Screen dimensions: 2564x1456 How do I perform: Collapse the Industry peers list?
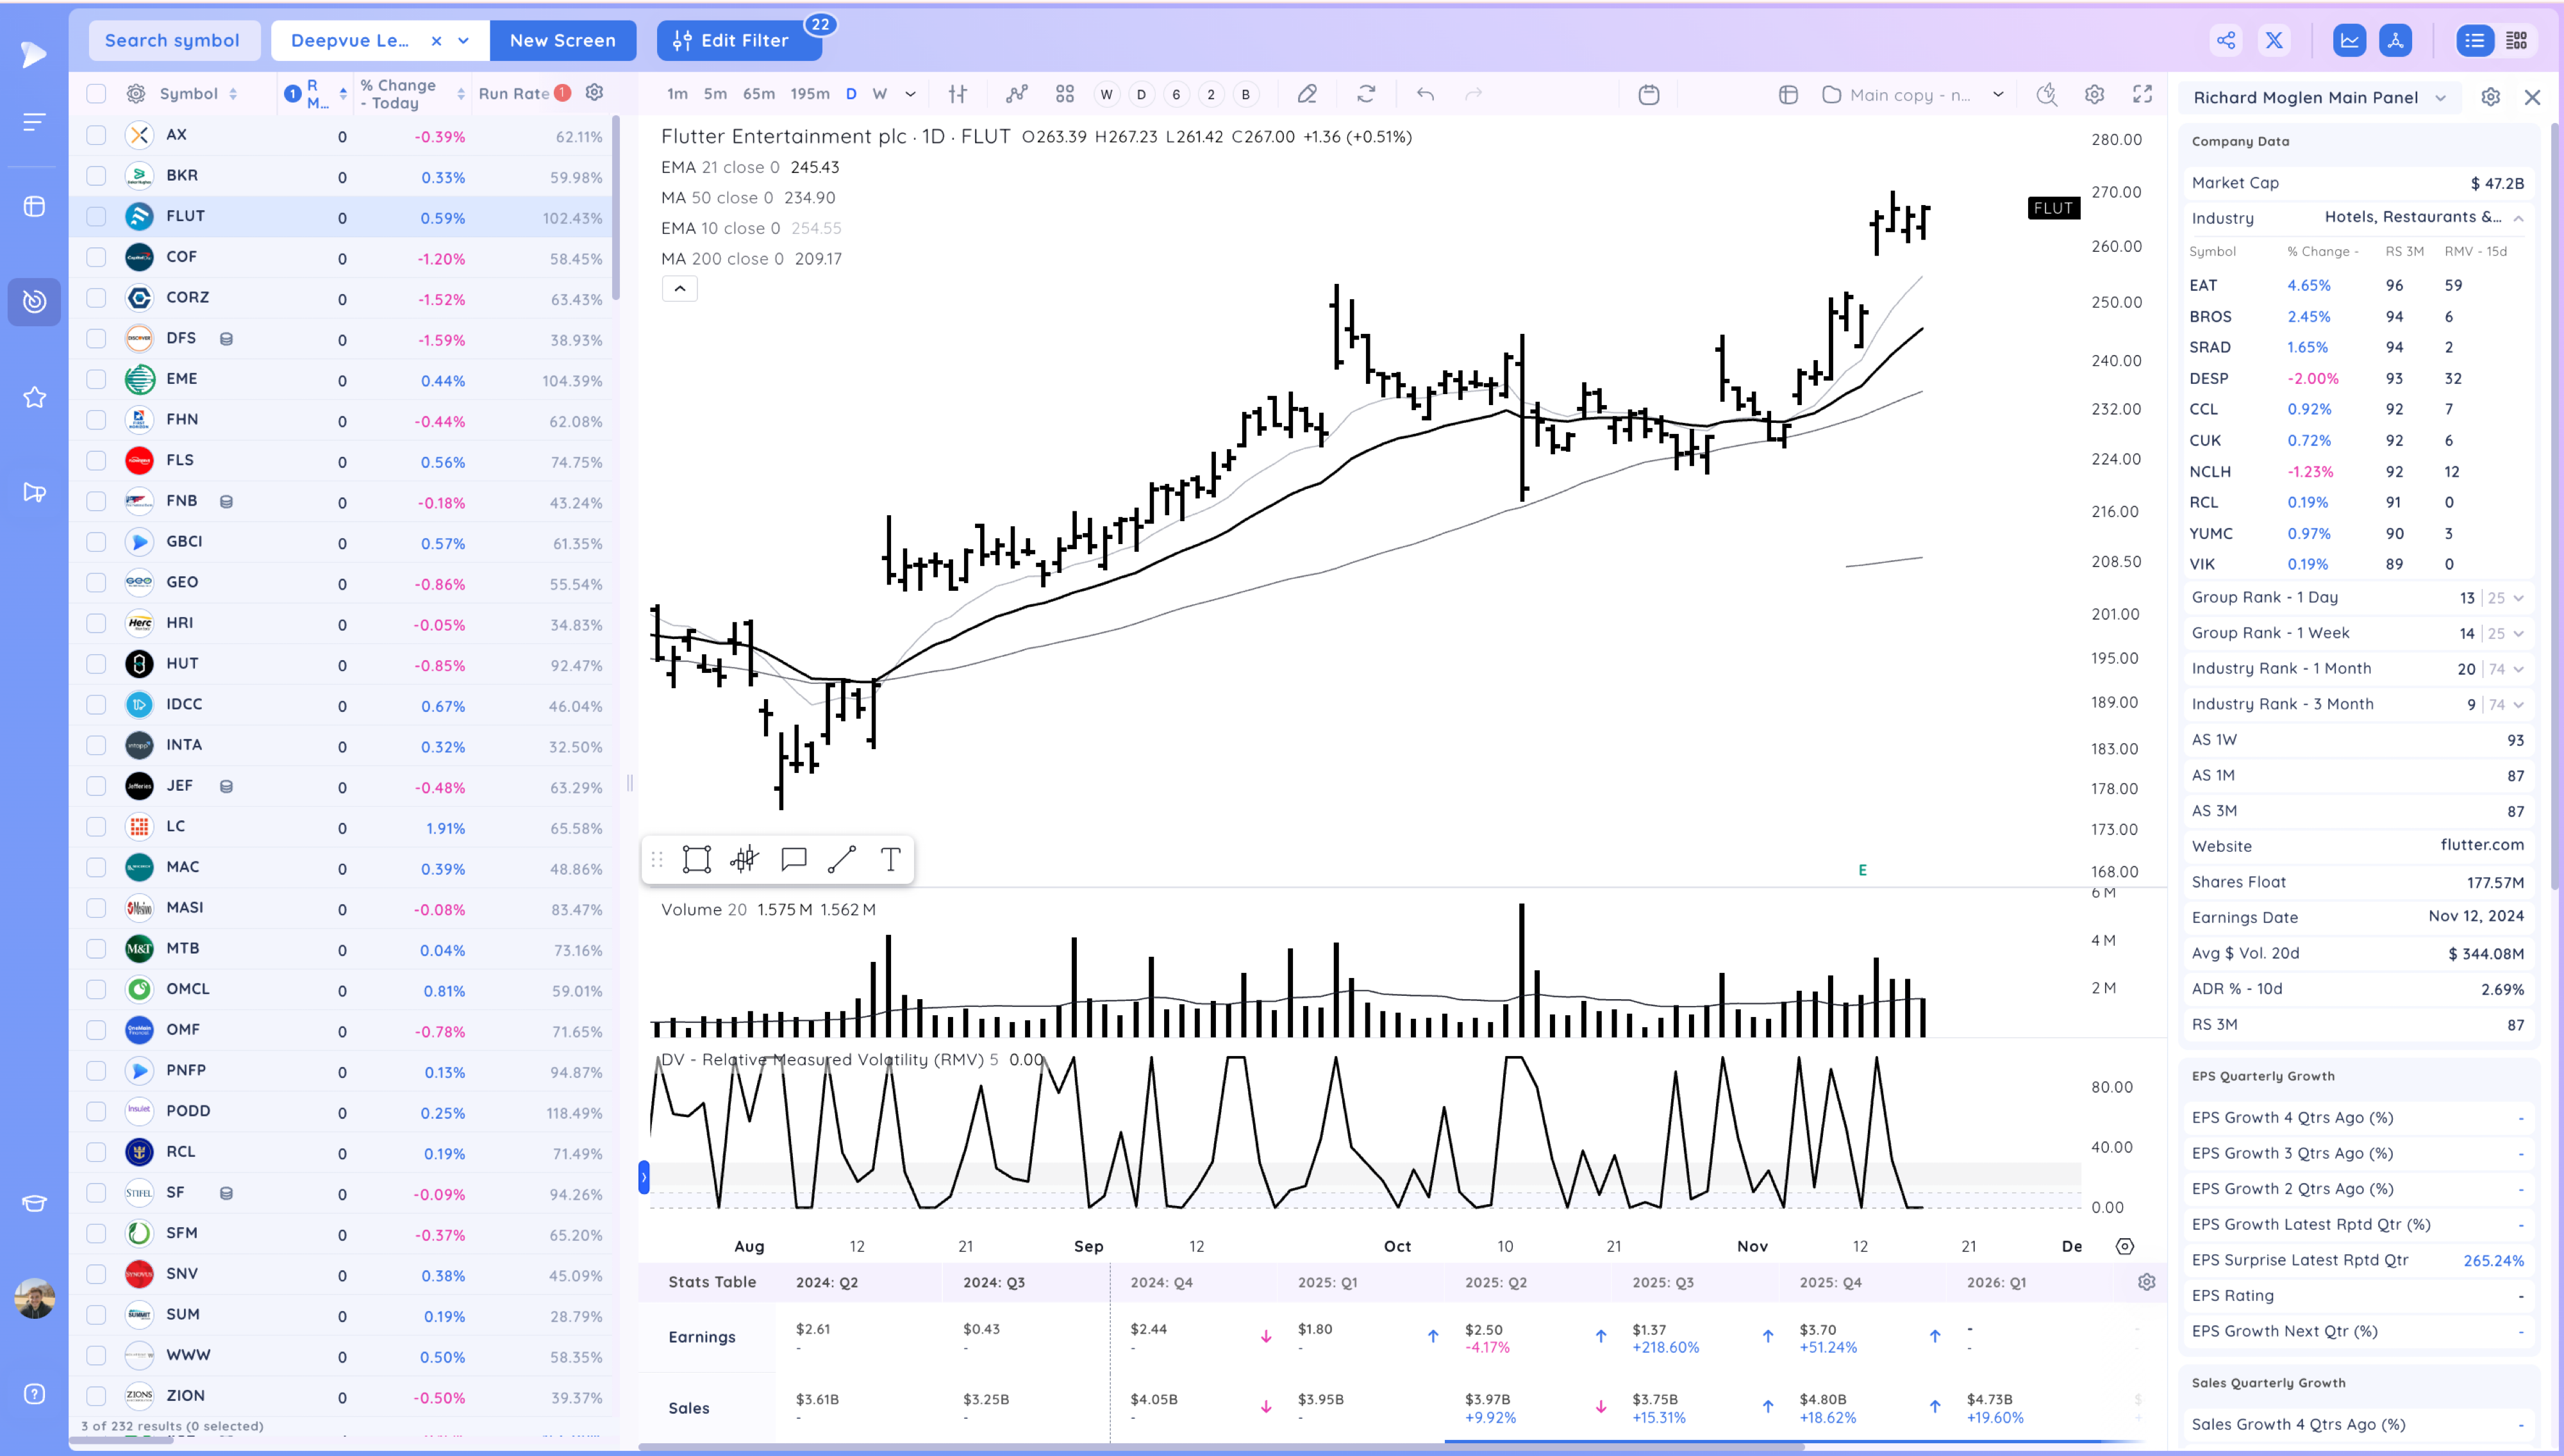(2518, 218)
